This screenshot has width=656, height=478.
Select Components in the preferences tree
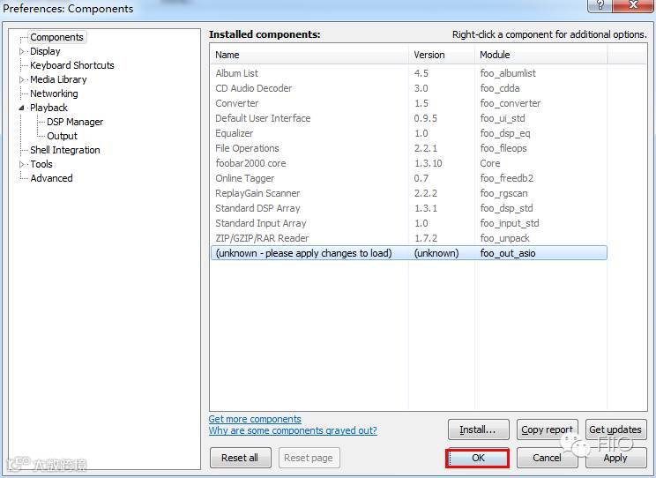pyautogui.click(x=56, y=37)
